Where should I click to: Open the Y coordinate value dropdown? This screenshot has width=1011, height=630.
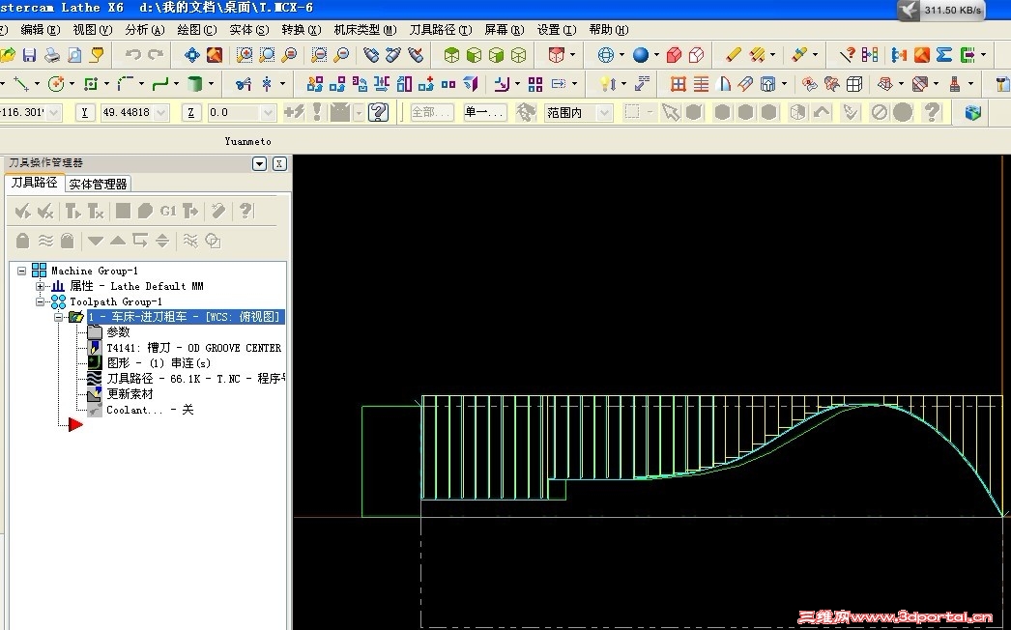point(160,113)
